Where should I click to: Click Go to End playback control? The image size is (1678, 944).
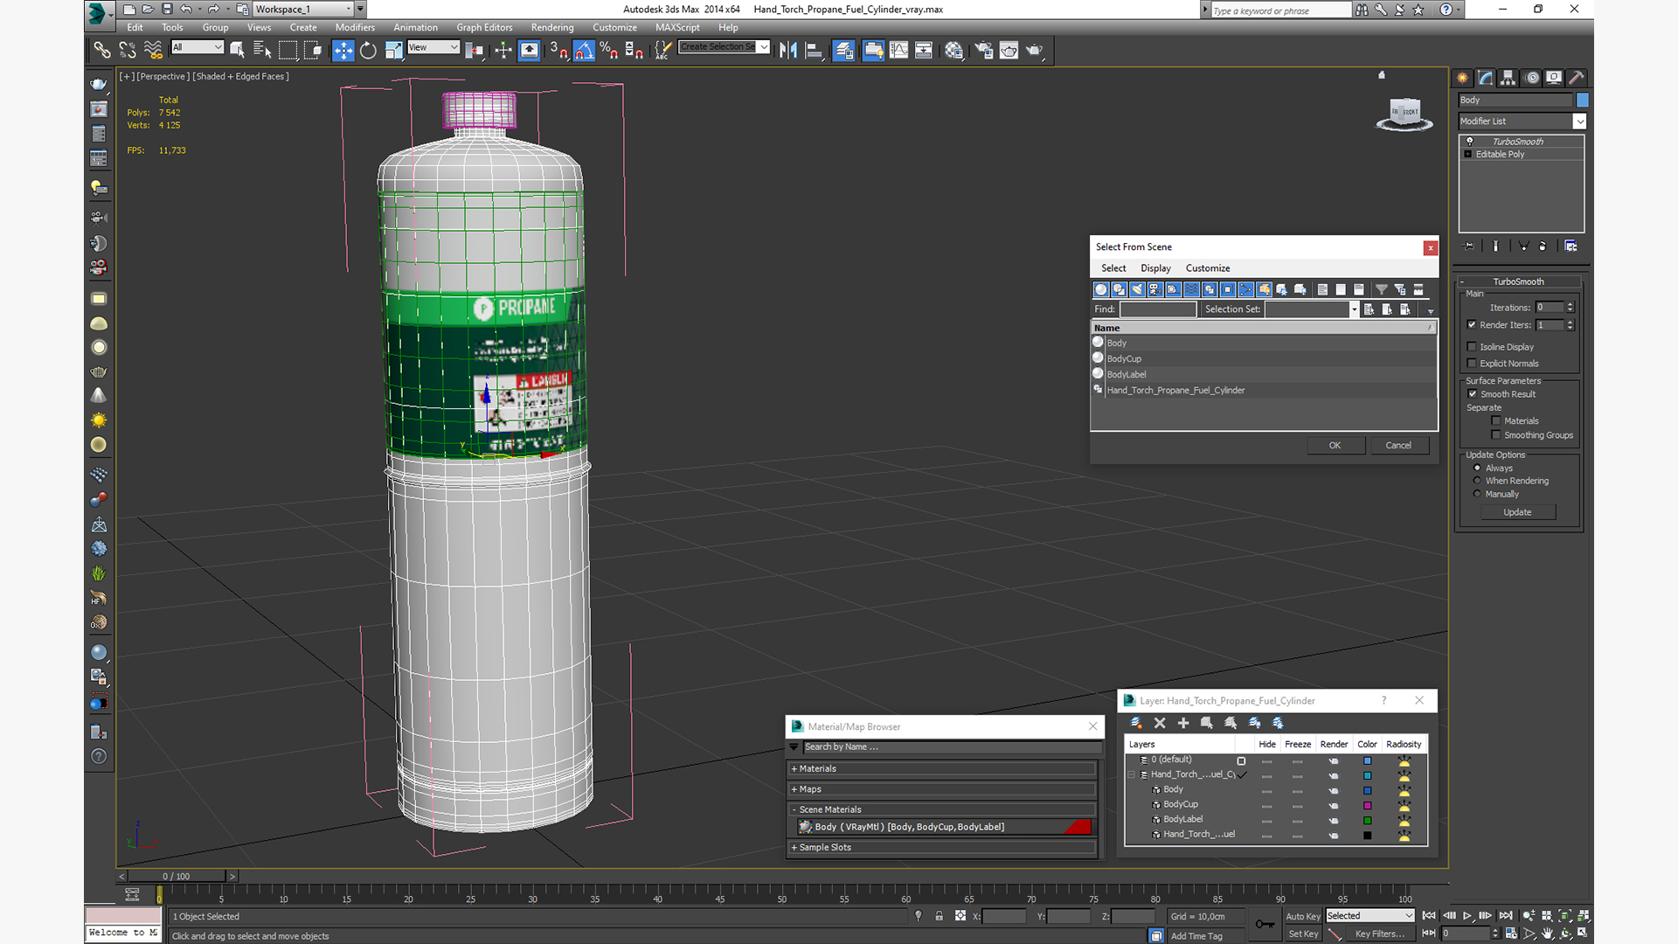pyautogui.click(x=1505, y=915)
